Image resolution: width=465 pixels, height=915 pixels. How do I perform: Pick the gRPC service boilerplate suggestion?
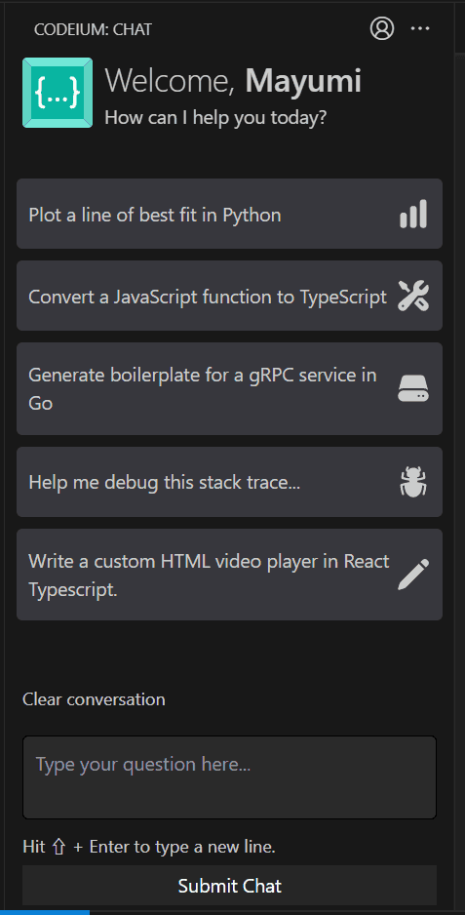click(229, 388)
